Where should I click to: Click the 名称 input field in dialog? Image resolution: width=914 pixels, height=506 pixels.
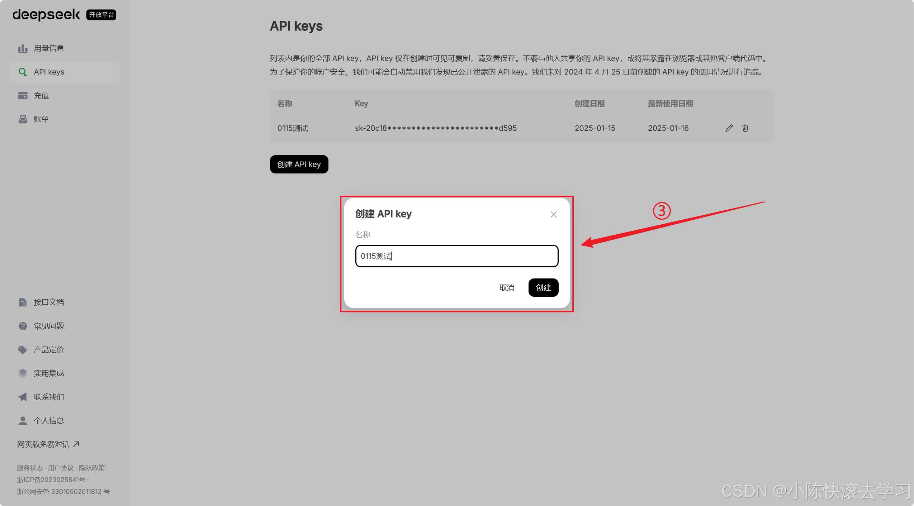click(x=456, y=256)
